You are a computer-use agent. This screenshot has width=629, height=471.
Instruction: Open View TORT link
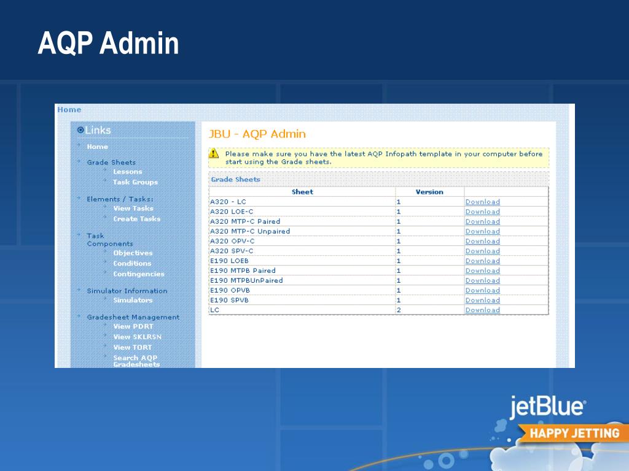click(x=133, y=347)
